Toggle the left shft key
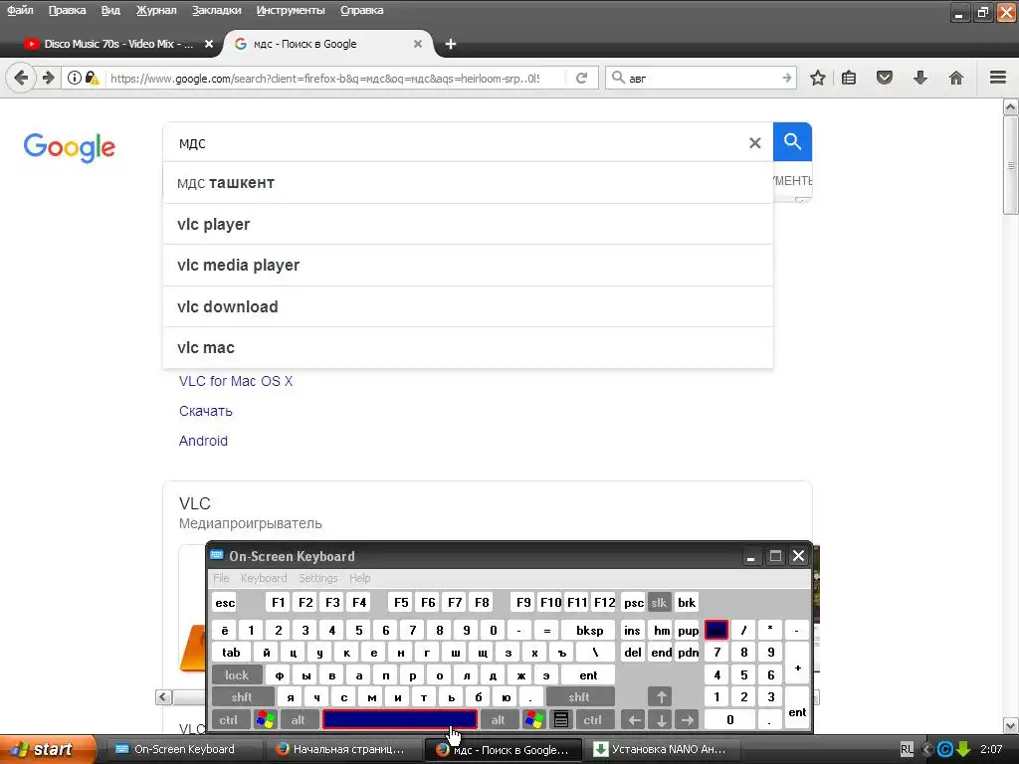Viewport: 1019px width, 764px height. pos(243,697)
